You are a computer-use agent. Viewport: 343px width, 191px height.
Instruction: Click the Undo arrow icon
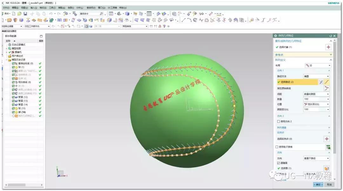click(50, 14)
